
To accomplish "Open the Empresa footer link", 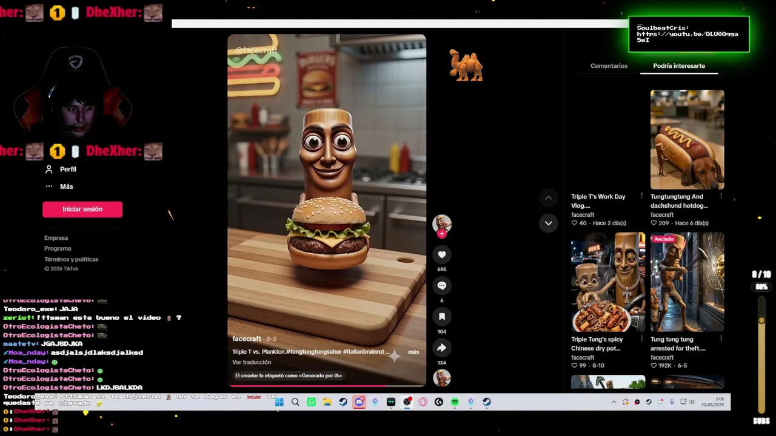I will coord(56,238).
